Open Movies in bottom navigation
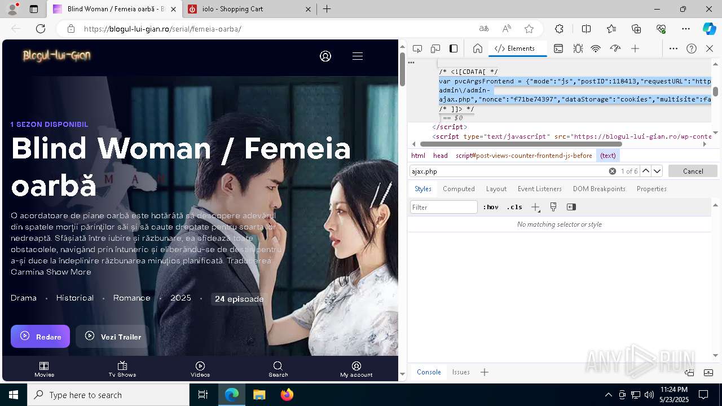Screen dimensions: 722x406 (44, 369)
